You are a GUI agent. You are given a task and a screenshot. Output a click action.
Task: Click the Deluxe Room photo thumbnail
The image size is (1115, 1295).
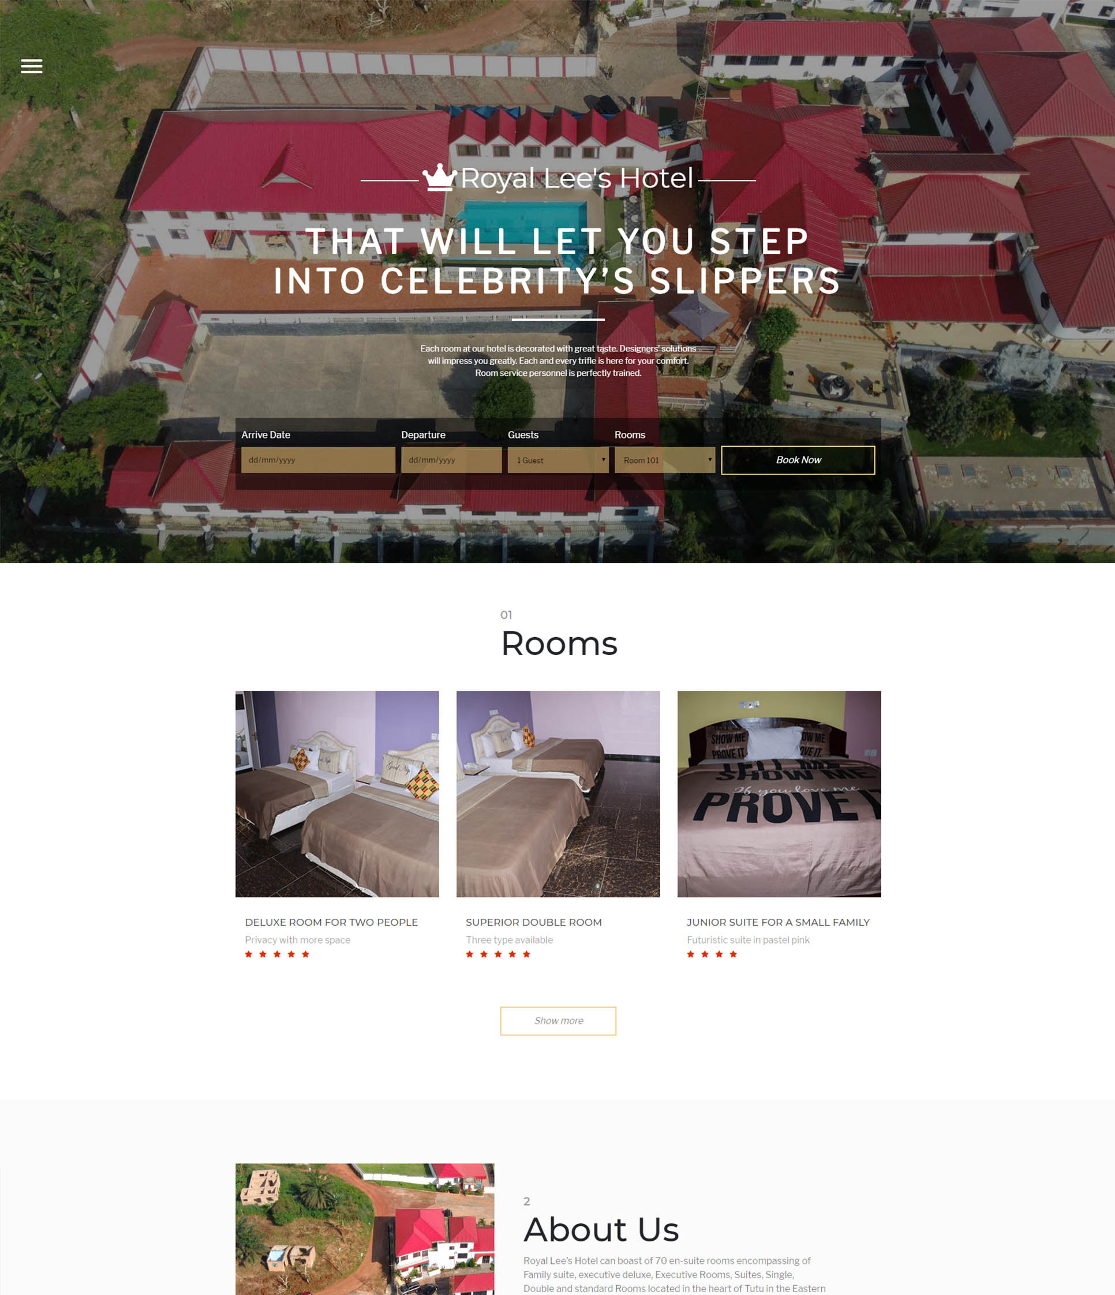[337, 794]
